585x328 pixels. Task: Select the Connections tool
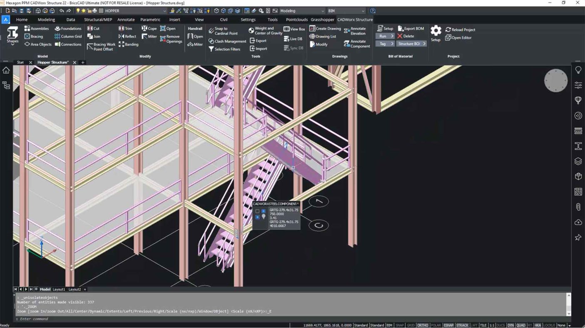(x=68, y=44)
